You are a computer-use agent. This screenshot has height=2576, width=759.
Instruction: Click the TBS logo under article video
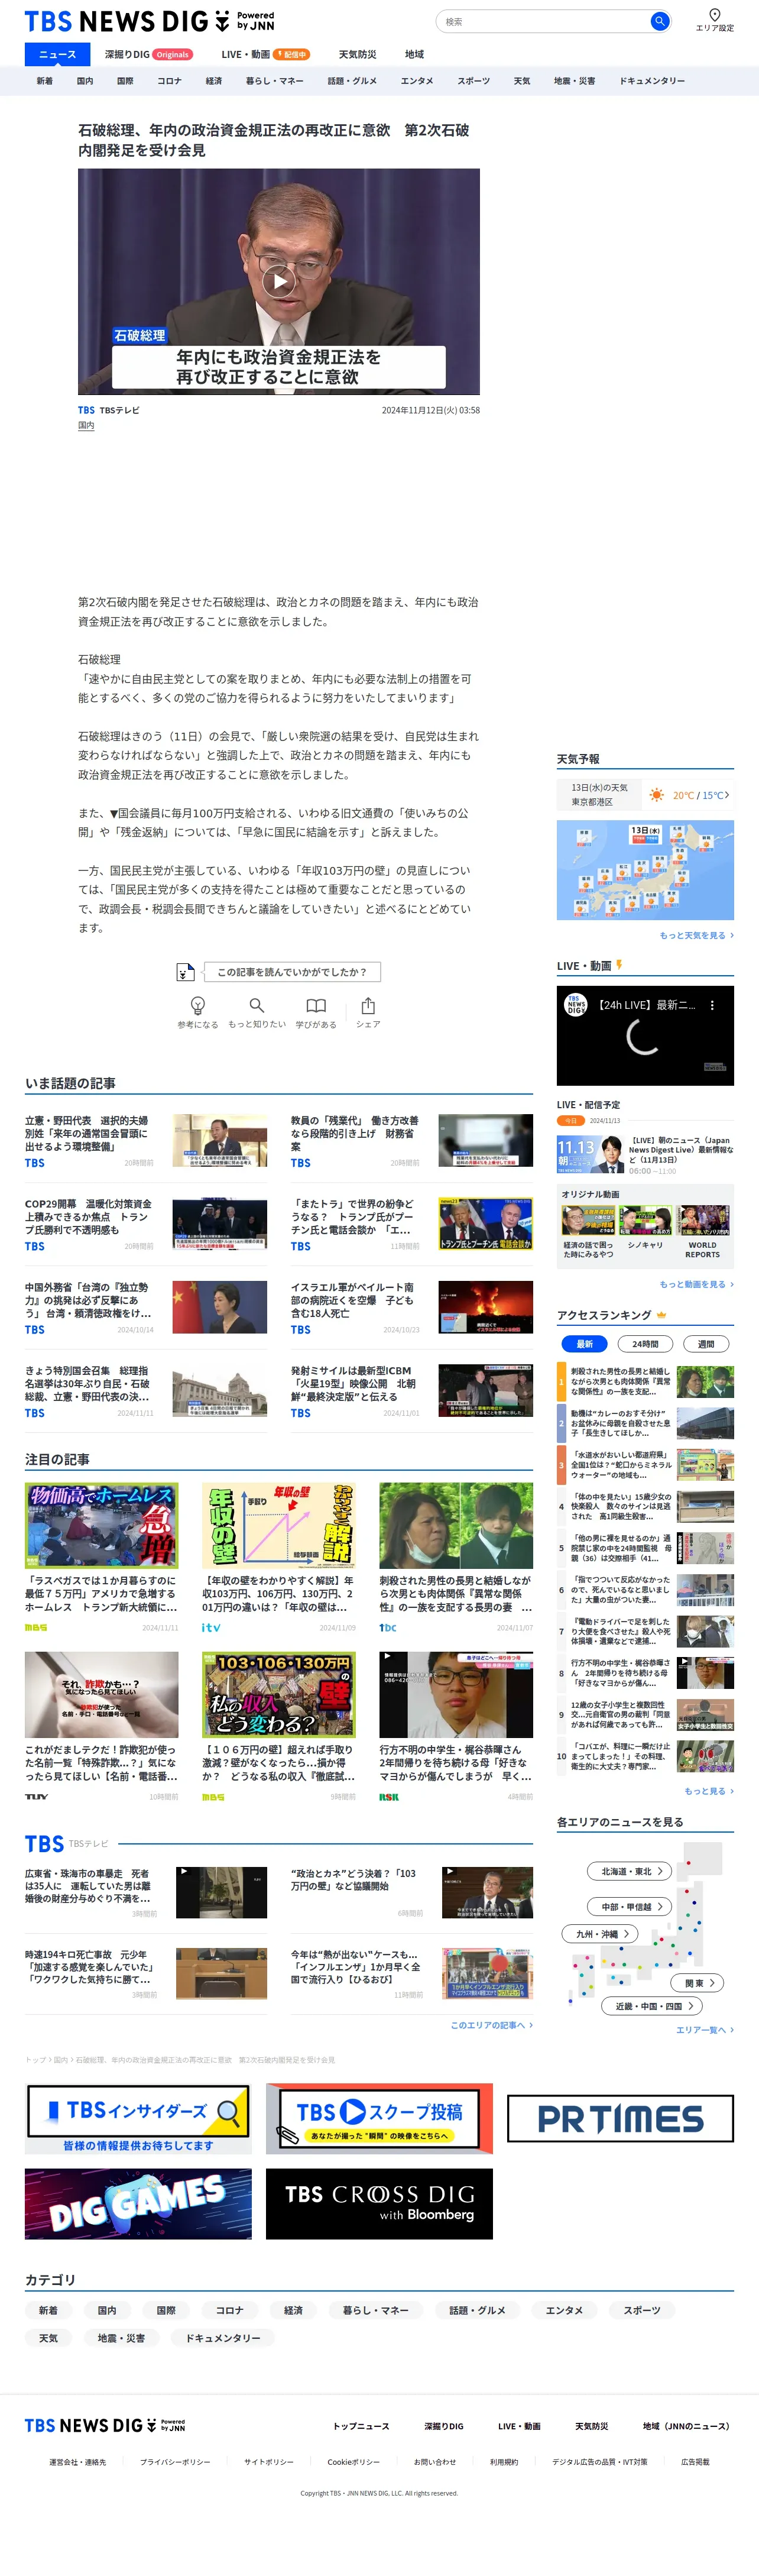[86, 410]
